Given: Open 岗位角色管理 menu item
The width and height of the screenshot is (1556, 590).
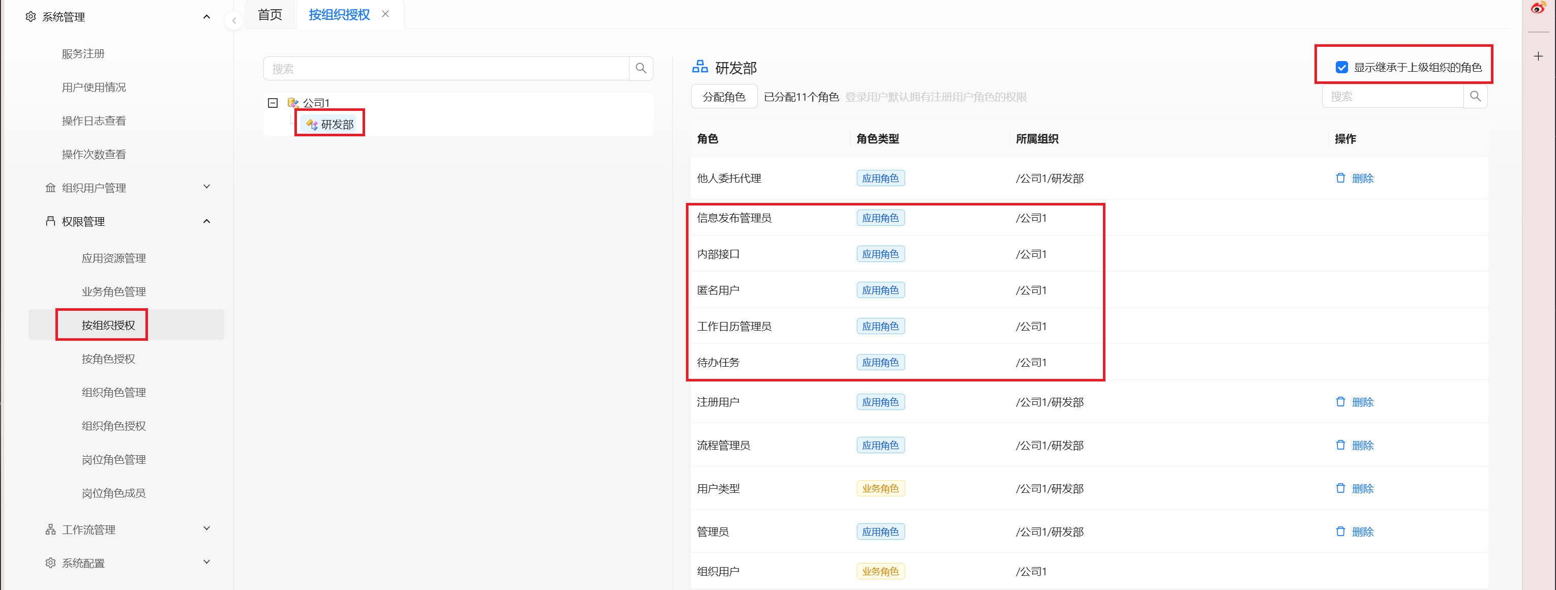Looking at the screenshot, I should click(x=114, y=460).
